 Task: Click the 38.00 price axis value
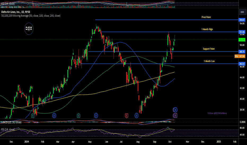click(242, 110)
